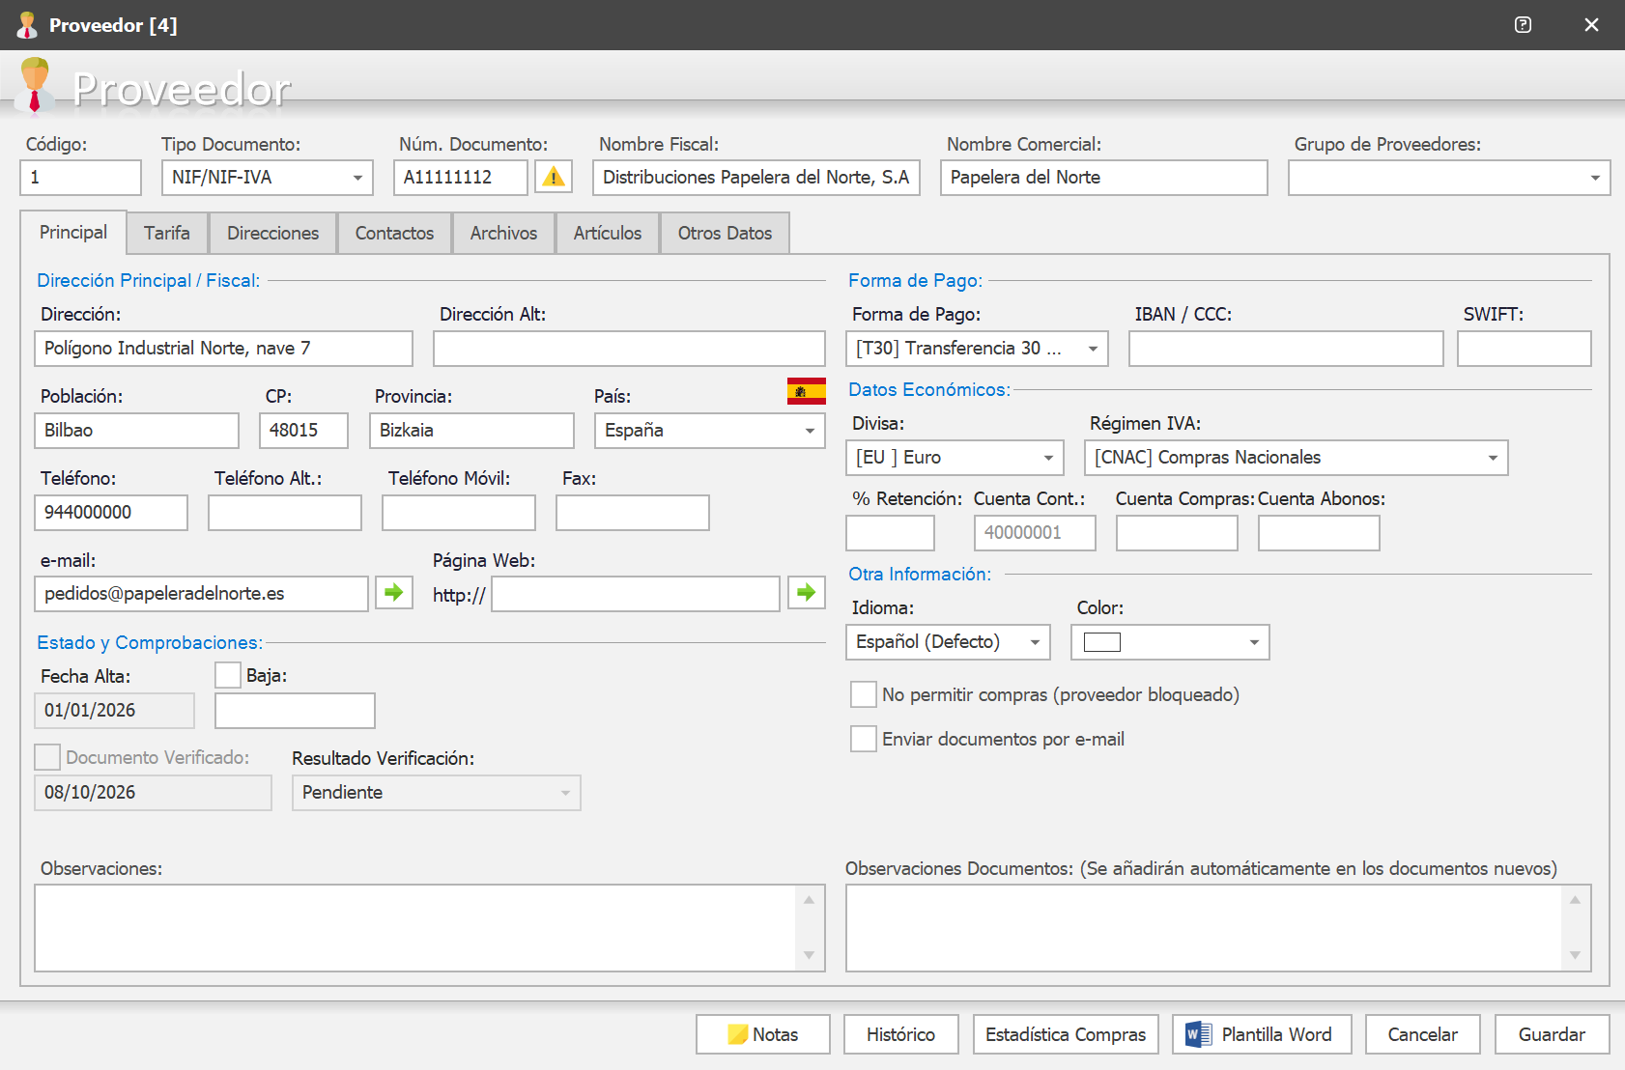Expand Grupo de Proveedores combo box

click(x=1595, y=178)
